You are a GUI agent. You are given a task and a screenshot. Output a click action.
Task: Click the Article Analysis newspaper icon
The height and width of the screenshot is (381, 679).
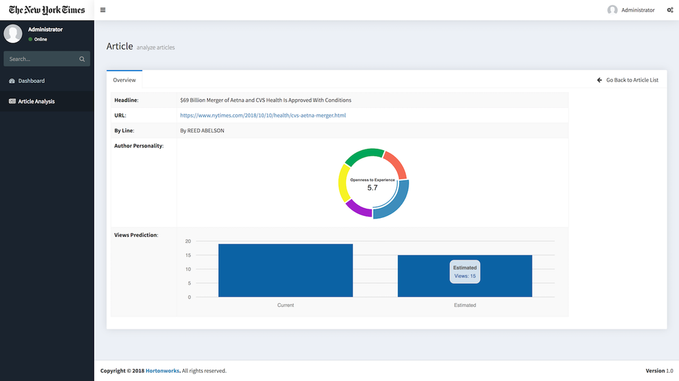pyautogui.click(x=12, y=101)
